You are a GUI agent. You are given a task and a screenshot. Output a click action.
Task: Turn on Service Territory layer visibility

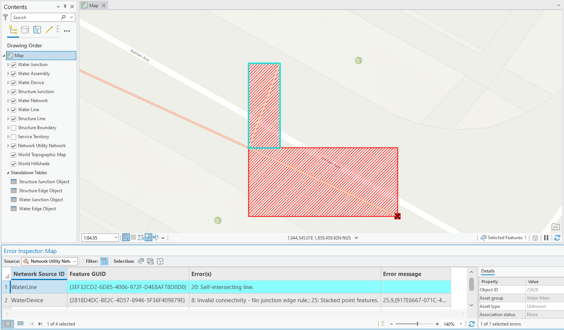[13, 137]
